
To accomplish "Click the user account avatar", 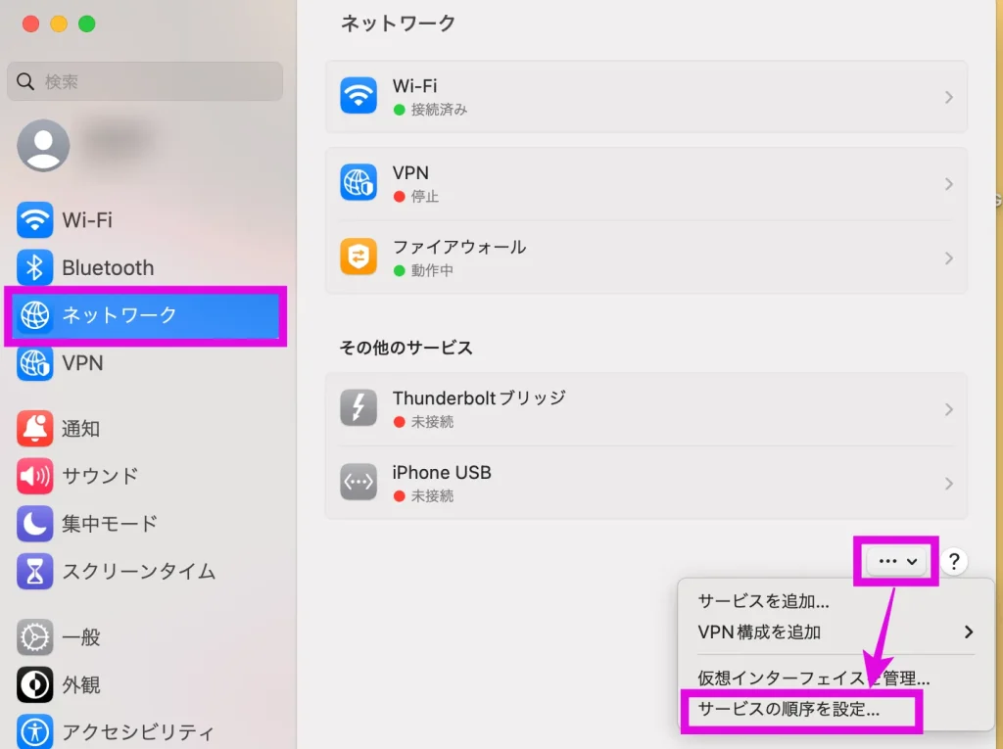I will tap(44, 145).
